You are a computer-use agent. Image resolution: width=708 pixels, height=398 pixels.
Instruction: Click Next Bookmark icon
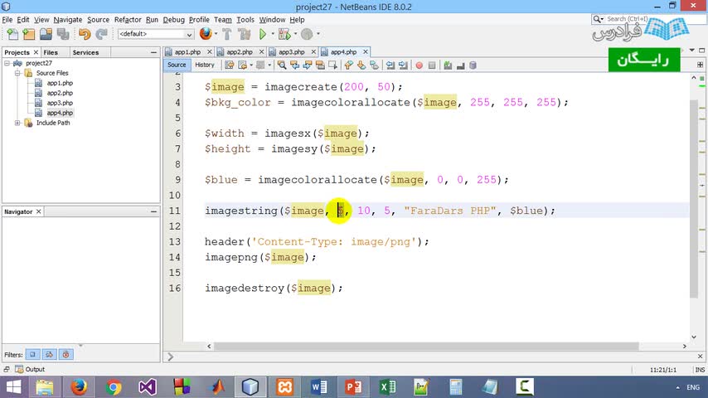tap(361, 66)
